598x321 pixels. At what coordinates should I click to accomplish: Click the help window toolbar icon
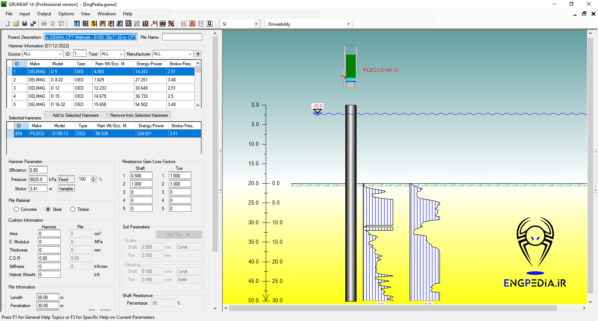[x=61, y=24]
